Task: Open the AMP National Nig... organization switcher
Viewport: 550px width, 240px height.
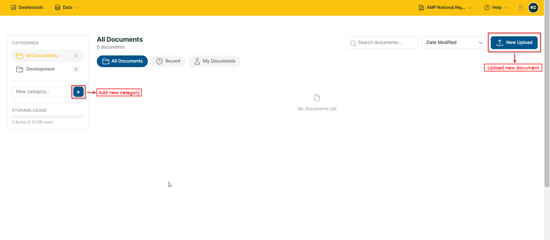Action: coord(445,7)
